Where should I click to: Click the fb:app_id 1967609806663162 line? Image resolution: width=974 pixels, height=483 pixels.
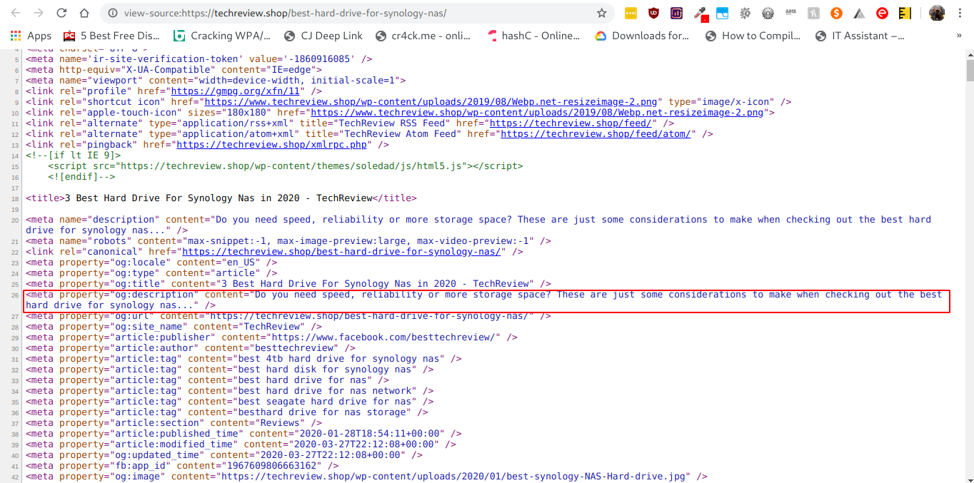coord(182,465)
